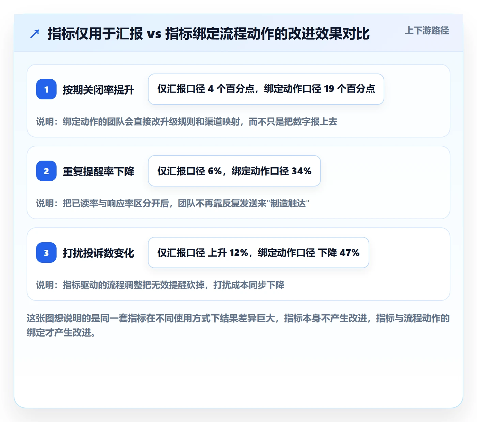Image resolution: width=477 pixels, height=422 pixels.
Task: Select the 重复提醒率下降 heading
Action: click(x=98, y=171)
